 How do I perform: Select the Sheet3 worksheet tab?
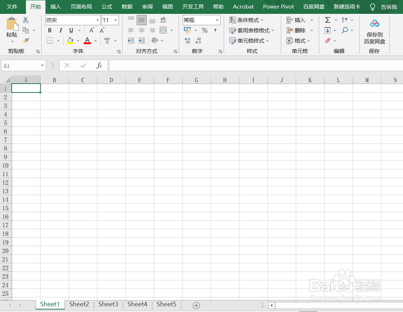[108, 305]
